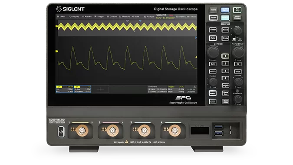This screenshot has height=165, width=293.
Task: Tap SYSTEM SETTINGS on the screen
Action: pos(186,17)
